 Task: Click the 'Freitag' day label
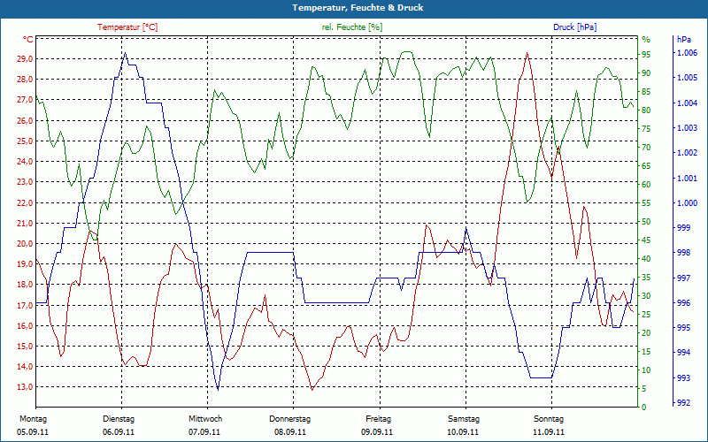tap(379, 419)
